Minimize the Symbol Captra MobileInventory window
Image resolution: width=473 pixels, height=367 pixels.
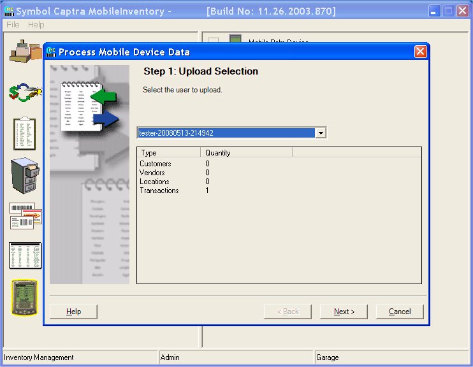click(x=434, y=11)
